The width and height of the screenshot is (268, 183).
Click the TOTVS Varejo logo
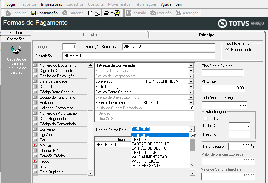pos(241,23)
